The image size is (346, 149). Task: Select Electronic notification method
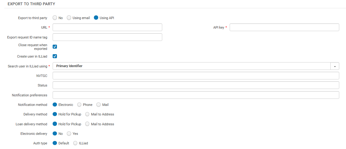pos(55,105)
